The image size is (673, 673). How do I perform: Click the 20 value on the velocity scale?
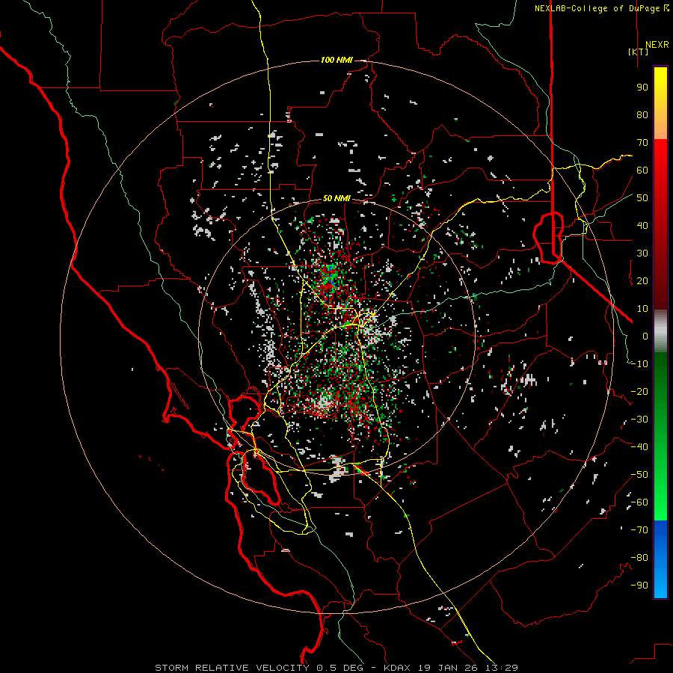point(642,280)
